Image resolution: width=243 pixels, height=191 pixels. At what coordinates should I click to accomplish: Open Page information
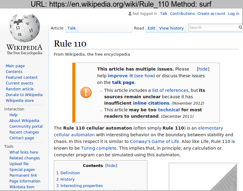click(25, 181)
